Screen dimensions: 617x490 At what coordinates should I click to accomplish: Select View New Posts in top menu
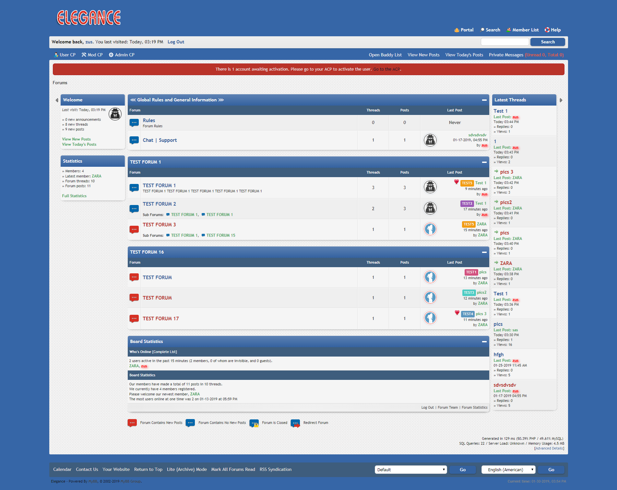point(423,55)
